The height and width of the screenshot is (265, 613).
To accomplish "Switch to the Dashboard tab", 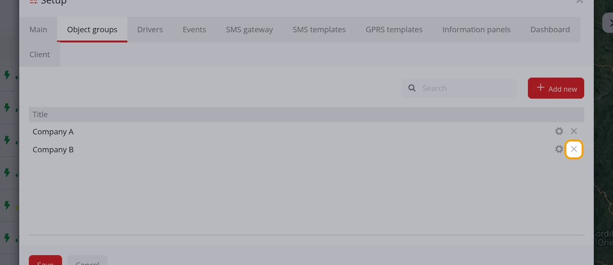I will [550, 29].
